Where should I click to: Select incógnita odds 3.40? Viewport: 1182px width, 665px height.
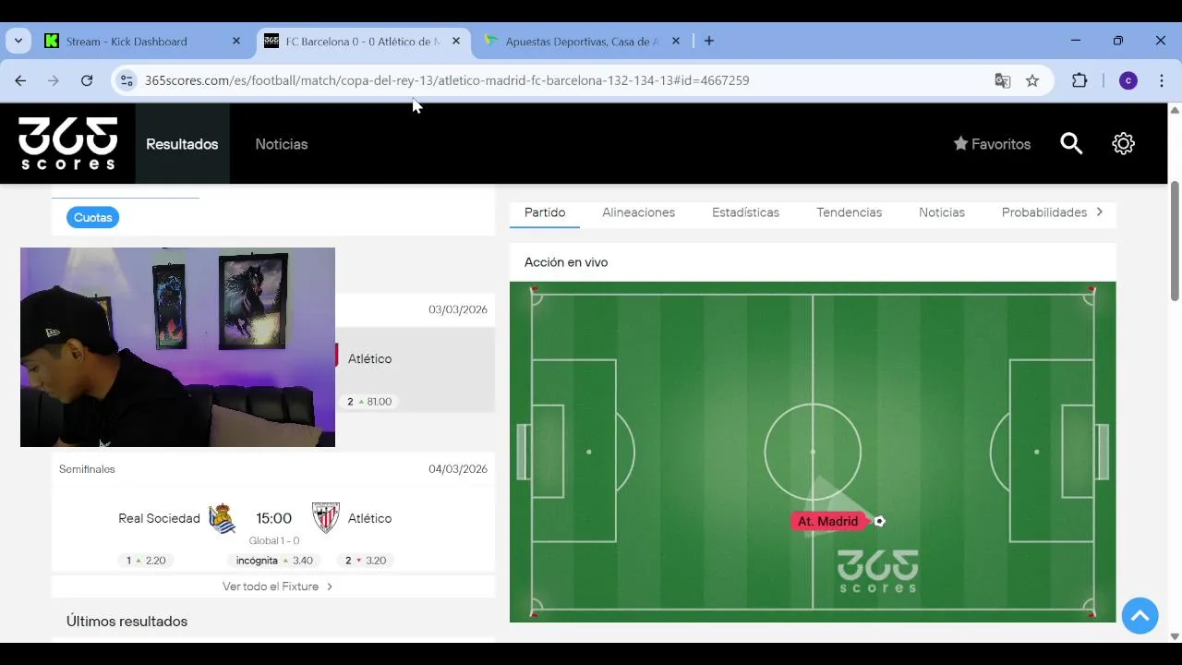[274, 561]
